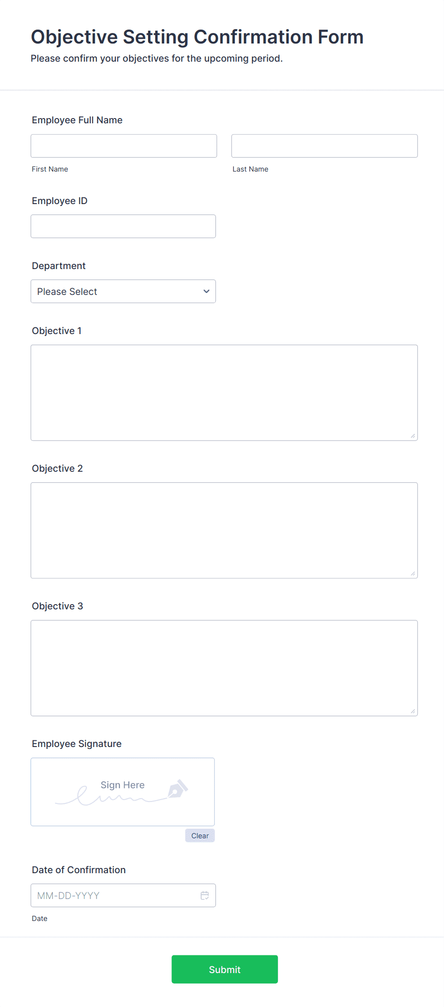The image size is (444, 1007).
Task: Click the Objective Setting Confirmation Form title
Action: tap(197, 37)
